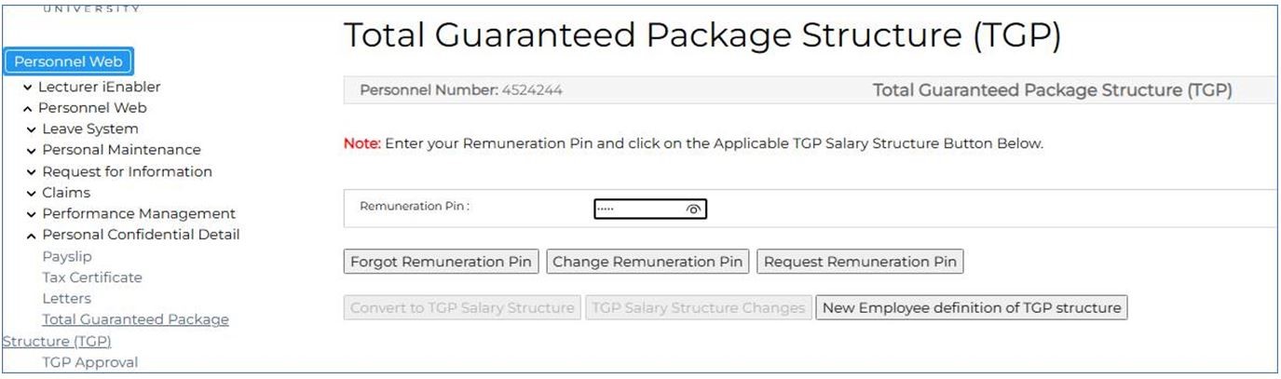Click Convert to TGP Salary Structure button
This screenshot has height=379, width=1281.
click(462, 307)
